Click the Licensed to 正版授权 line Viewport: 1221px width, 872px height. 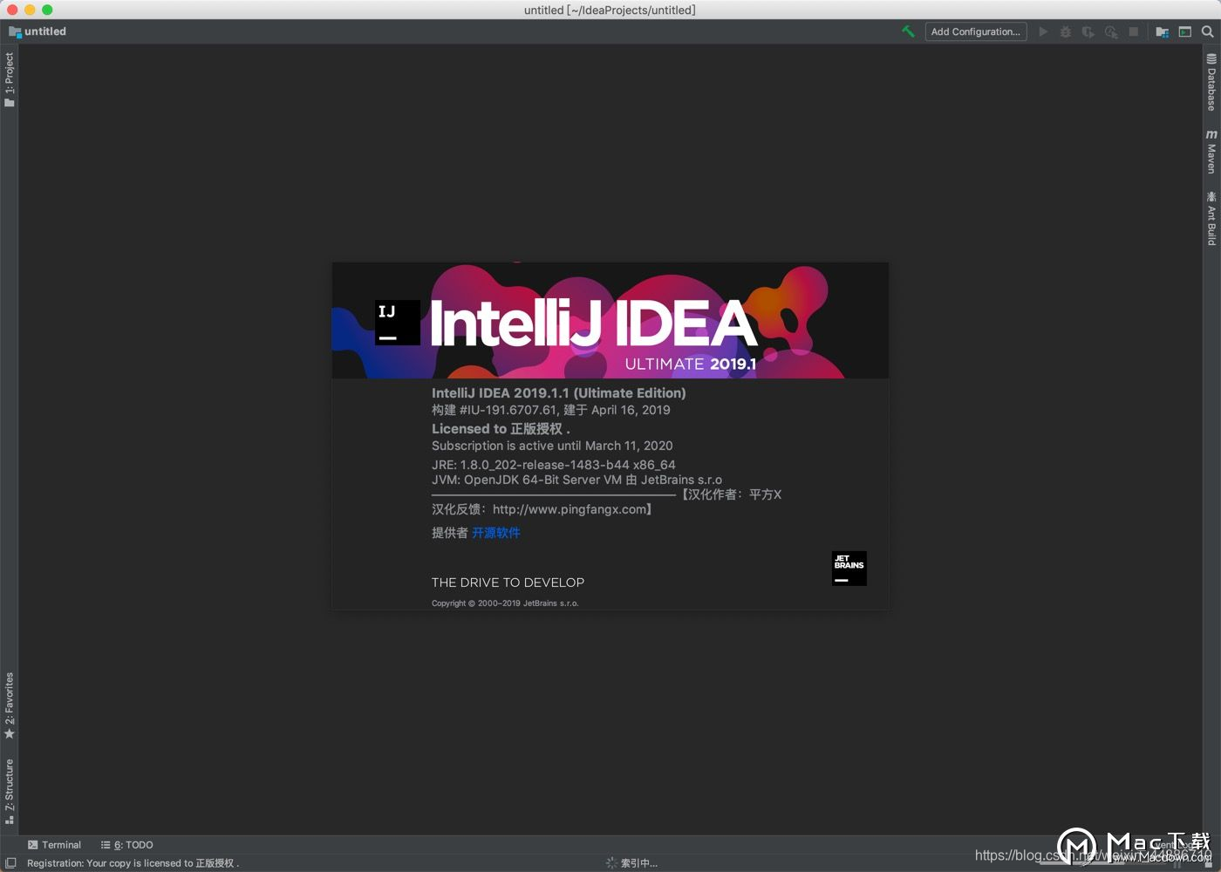[501, 429]
